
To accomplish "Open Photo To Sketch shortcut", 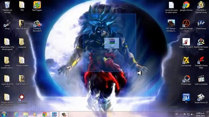I will click(x=186, y=43).
